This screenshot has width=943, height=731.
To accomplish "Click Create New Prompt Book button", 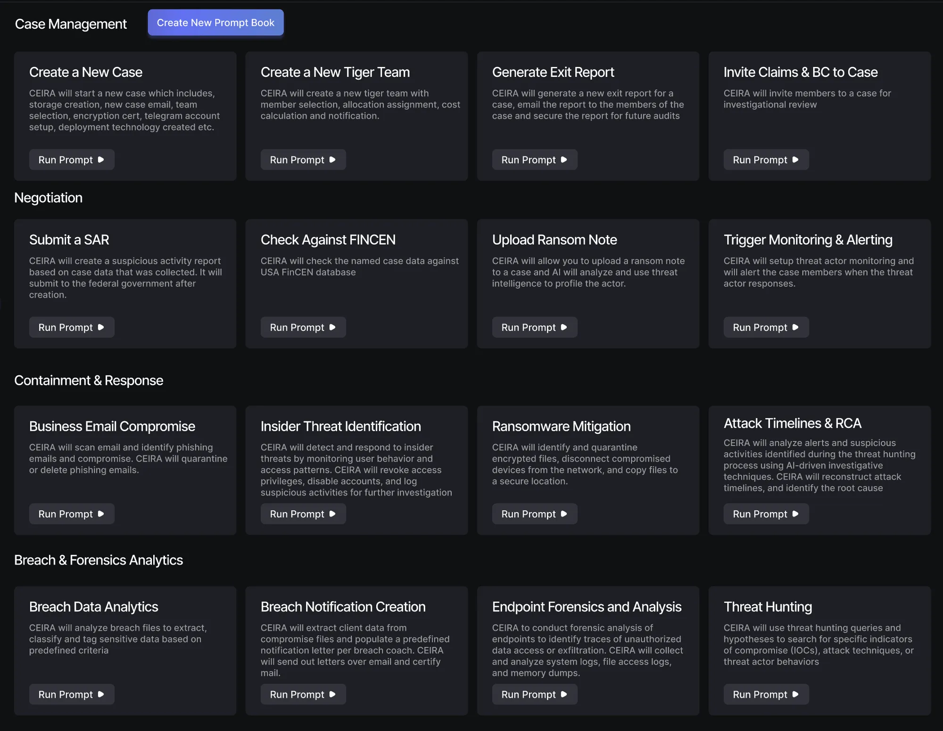I will click(x=215, y=23).
